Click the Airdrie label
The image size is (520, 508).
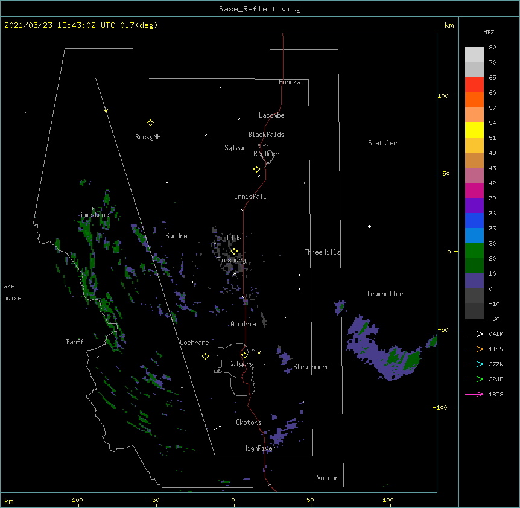point(244,324)
